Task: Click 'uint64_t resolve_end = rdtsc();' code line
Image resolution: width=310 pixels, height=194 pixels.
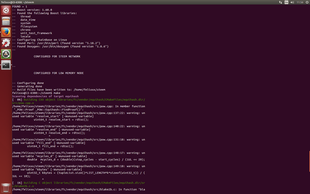Action: (59, 133)
